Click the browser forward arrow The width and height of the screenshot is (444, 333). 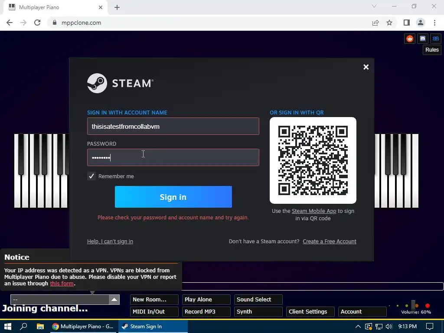coord(23,23)
